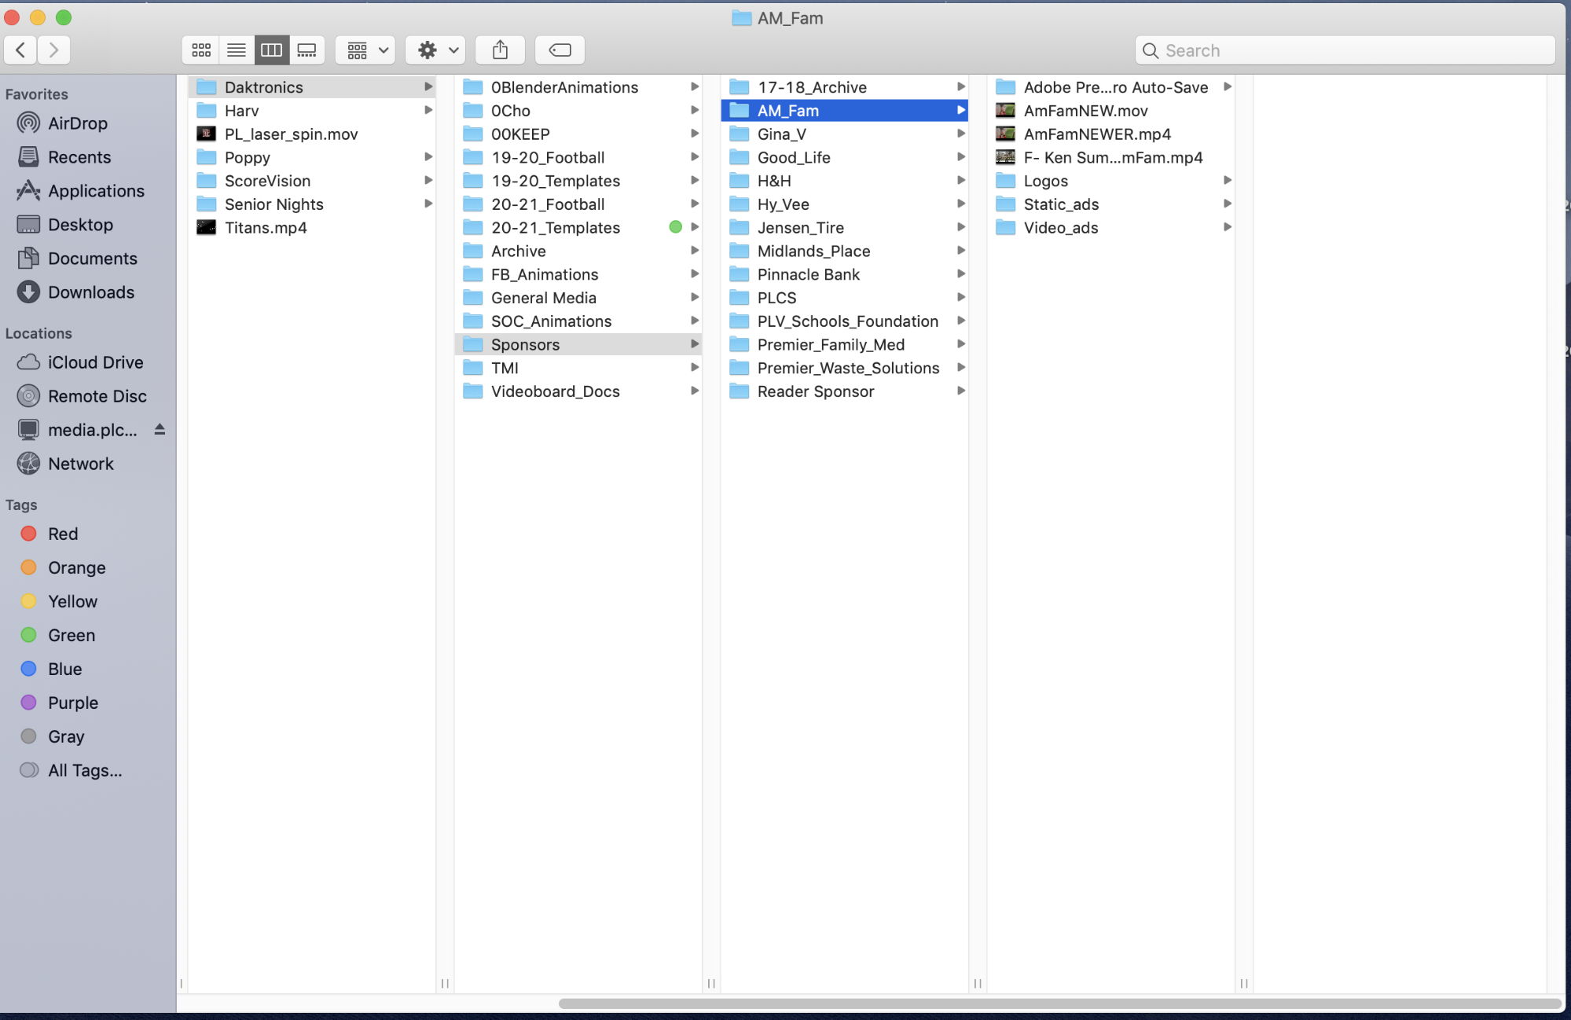Open iCloud Drive in the sidebar

[x=95, y=362]
